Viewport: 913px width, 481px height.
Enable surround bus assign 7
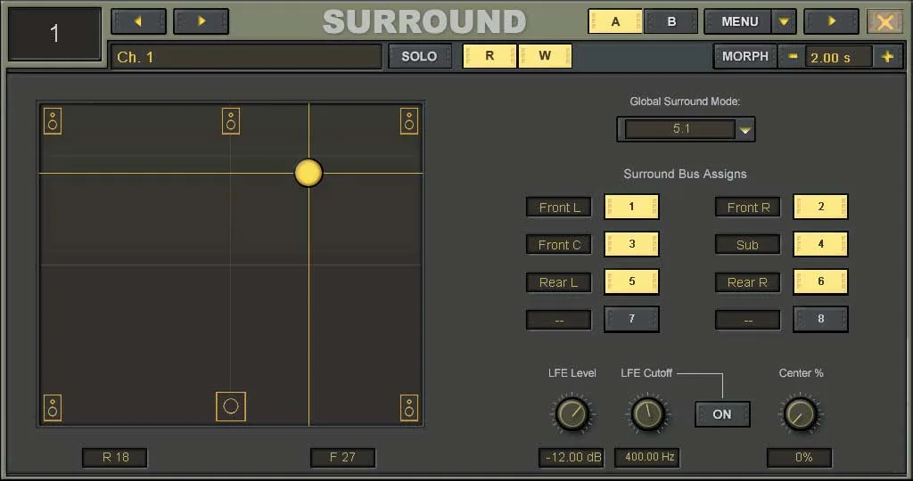pos(631,319)
